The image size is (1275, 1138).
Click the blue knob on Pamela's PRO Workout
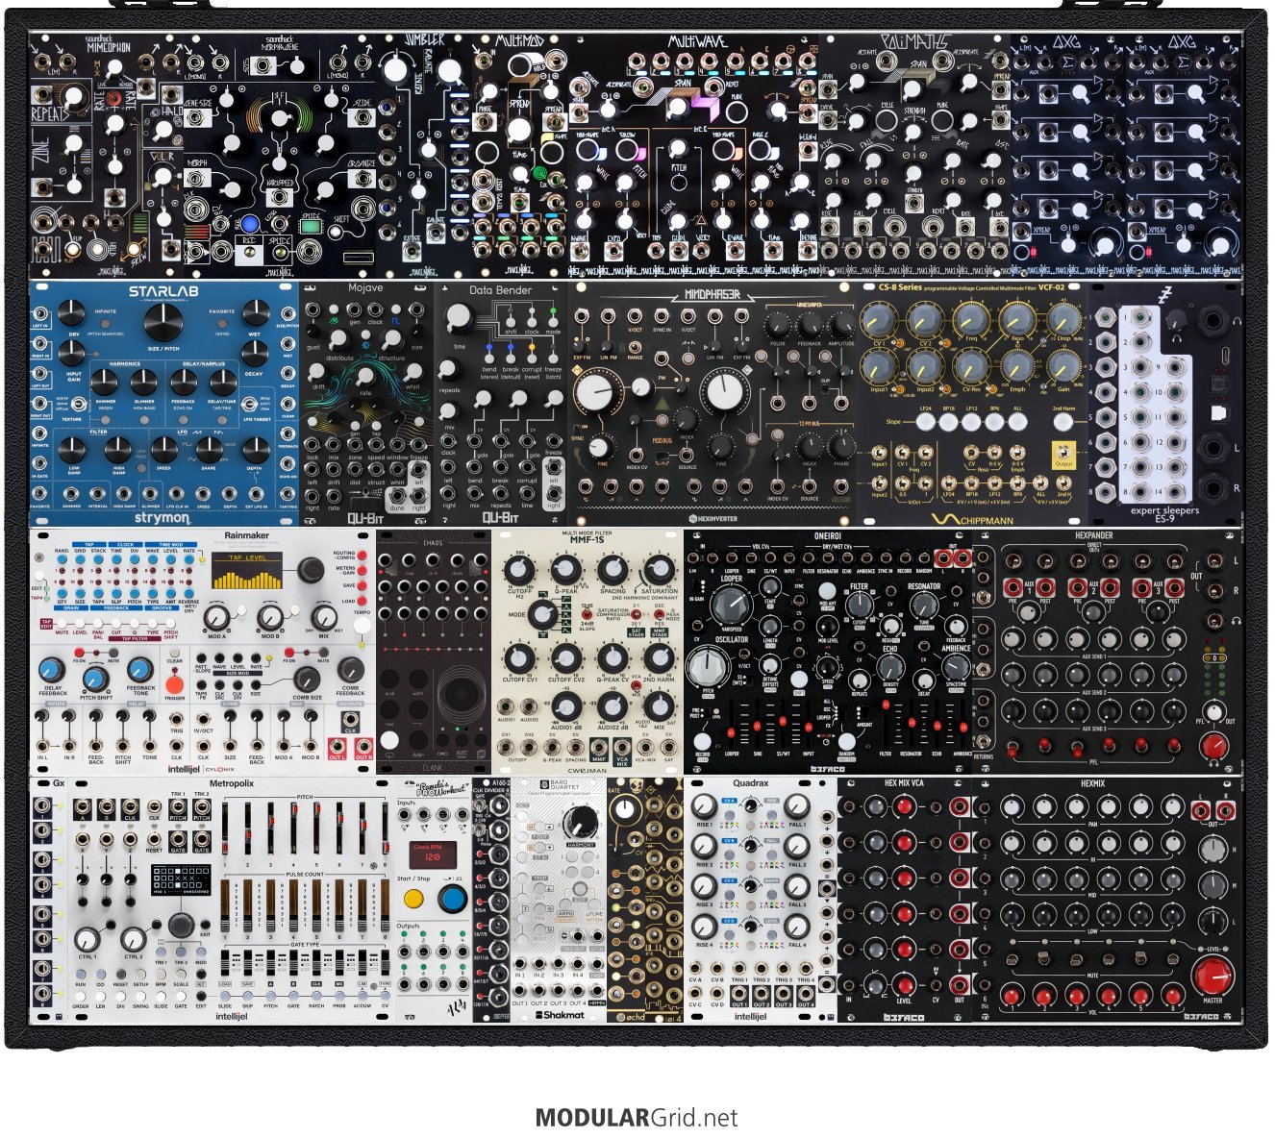click(x=452, y=900)
